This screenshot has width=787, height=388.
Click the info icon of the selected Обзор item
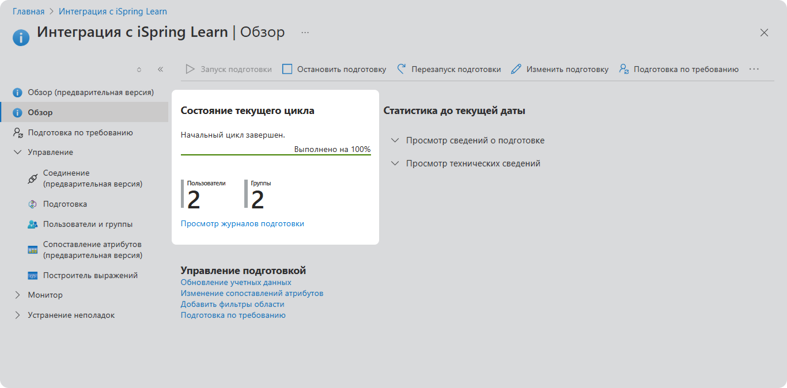[x=17, y=112]
